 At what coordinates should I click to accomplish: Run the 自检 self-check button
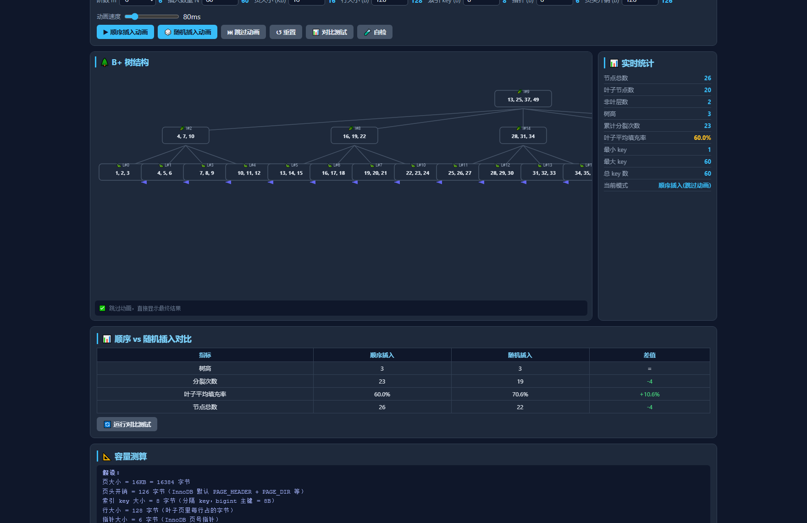[375, 32]
